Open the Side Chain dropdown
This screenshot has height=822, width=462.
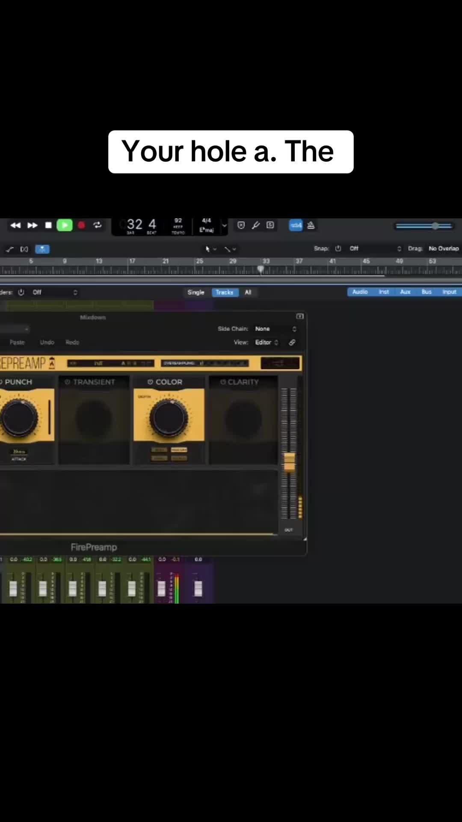click(275, 329)
